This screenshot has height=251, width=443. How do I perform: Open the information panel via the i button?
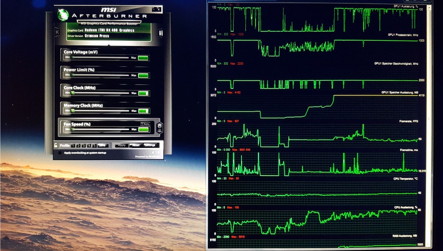point(161,33)
